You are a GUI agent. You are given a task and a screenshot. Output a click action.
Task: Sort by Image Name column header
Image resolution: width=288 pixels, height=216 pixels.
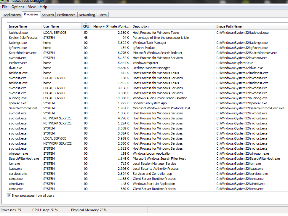[24, 26]
